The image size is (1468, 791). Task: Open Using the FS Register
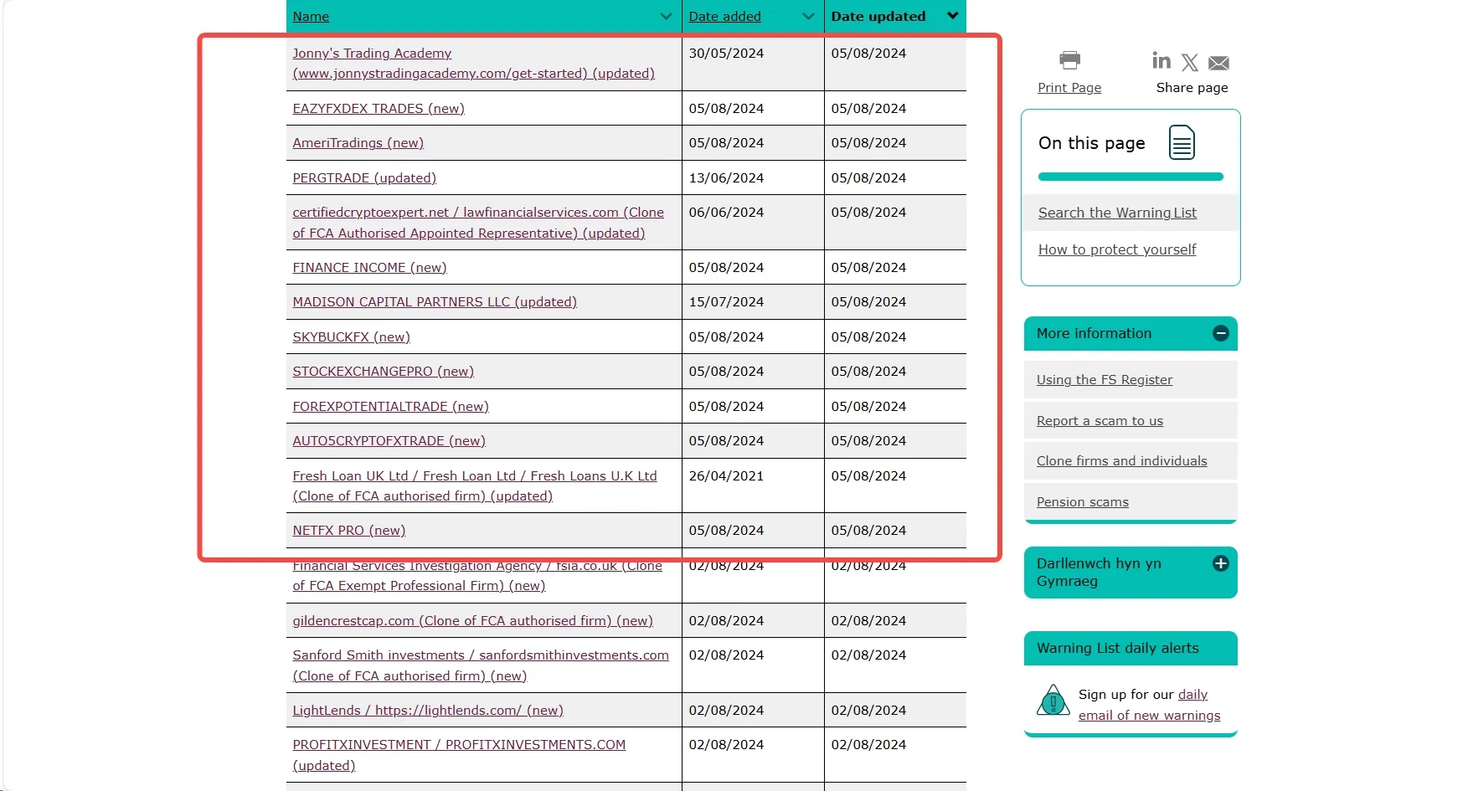point(1105,380)
